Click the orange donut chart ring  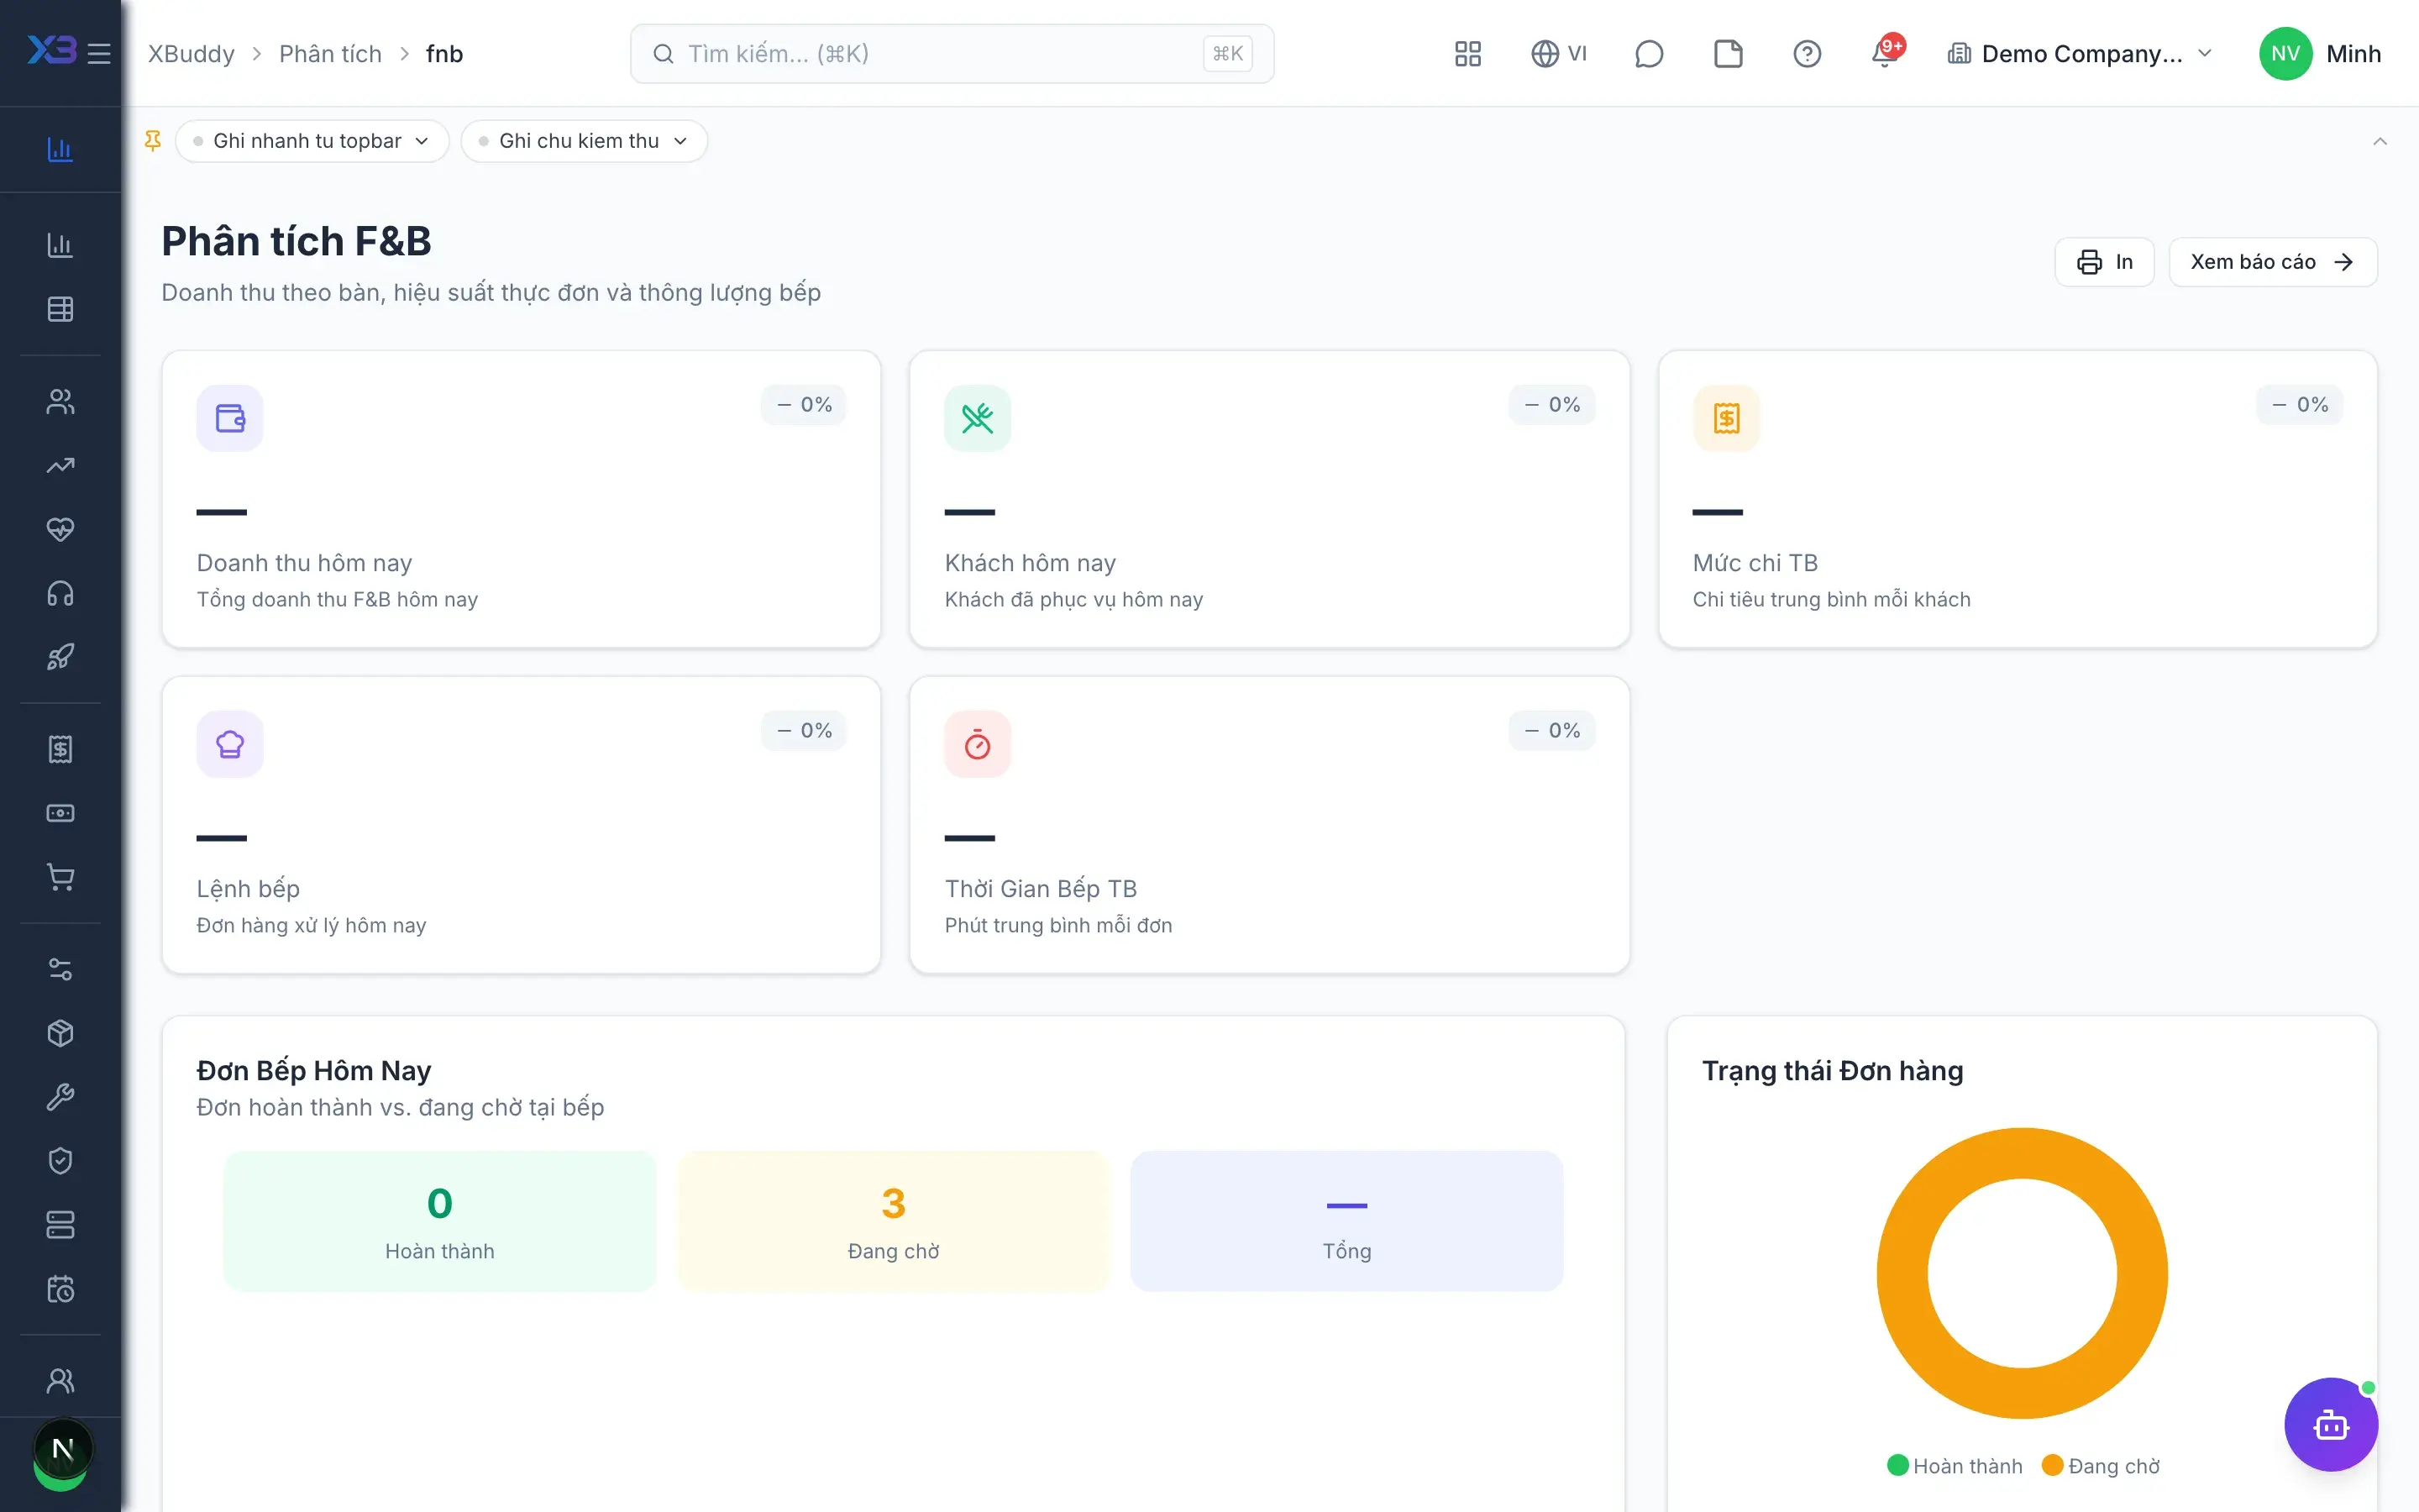1902,1273
